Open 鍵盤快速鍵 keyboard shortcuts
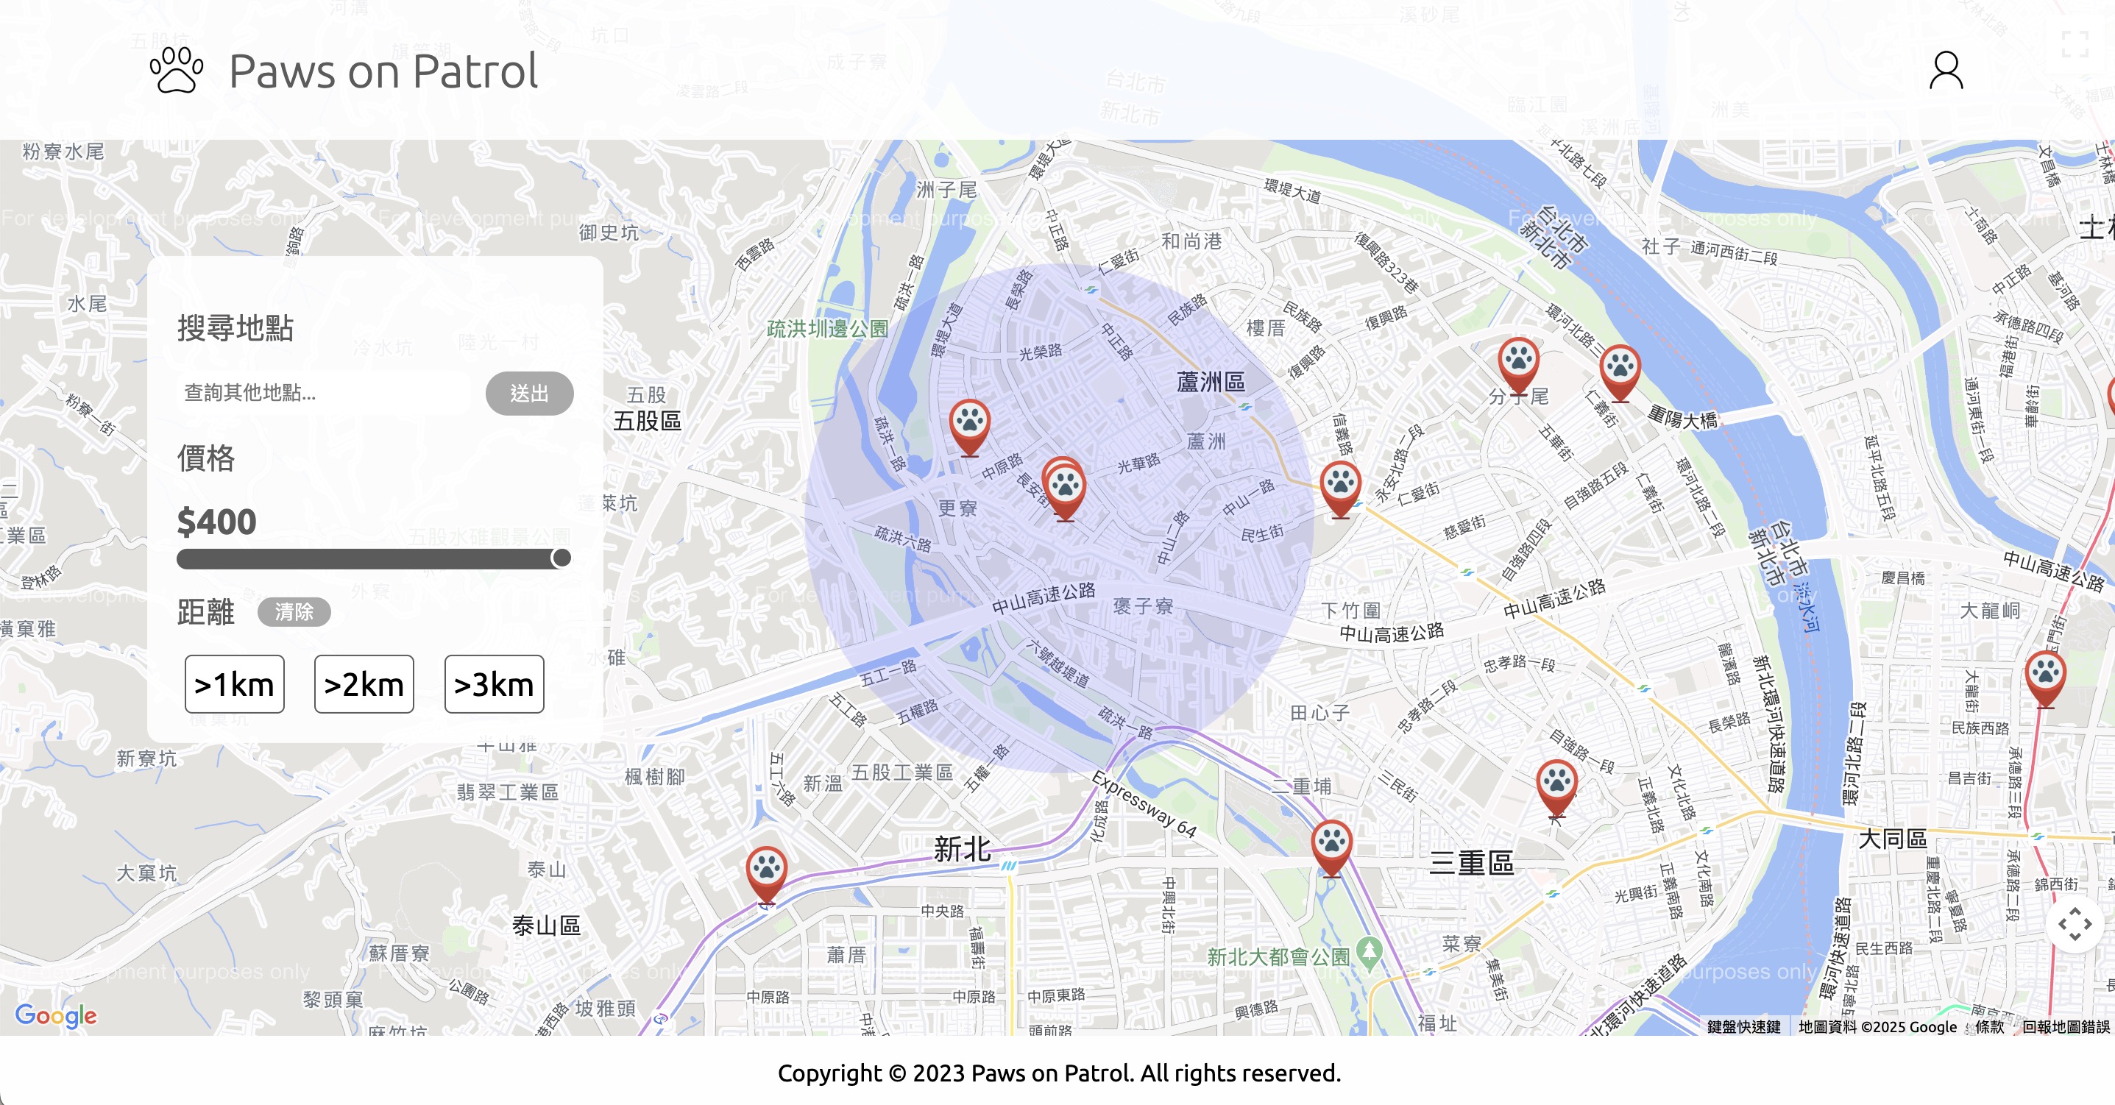 click(1743, 1027)
